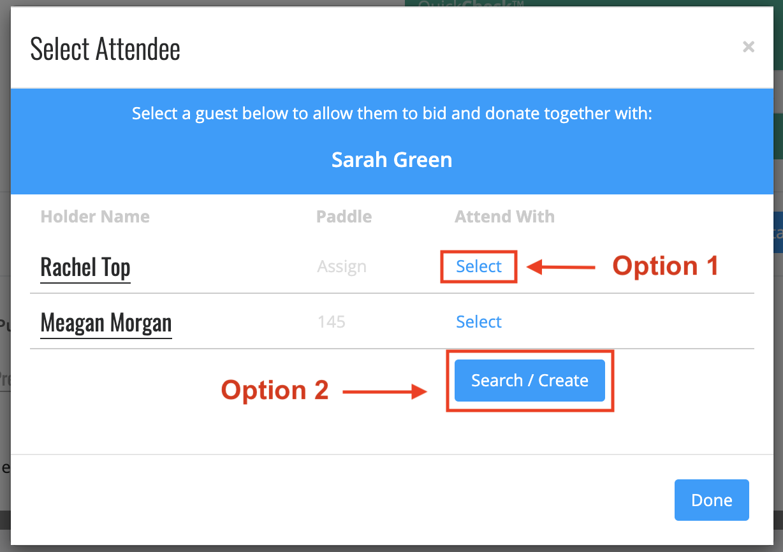Click the Holder Name column header

(x=95, y=217)
